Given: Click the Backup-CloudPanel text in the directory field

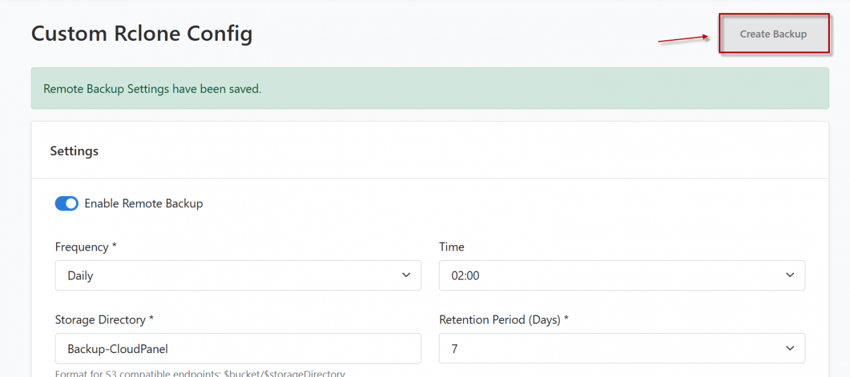Looking at the screenshot, I should 118,348.
